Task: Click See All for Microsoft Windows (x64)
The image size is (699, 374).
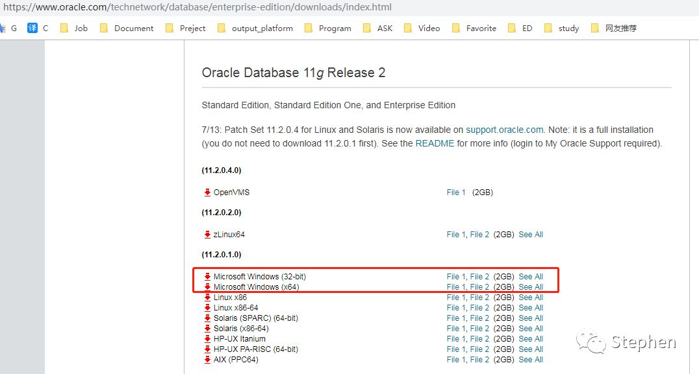Action: tap(531, 287)
